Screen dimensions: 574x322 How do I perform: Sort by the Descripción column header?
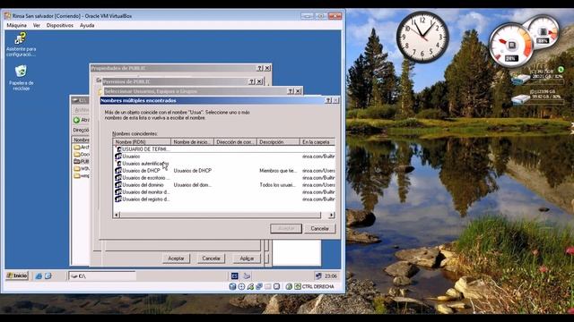(x=278, y=141)
